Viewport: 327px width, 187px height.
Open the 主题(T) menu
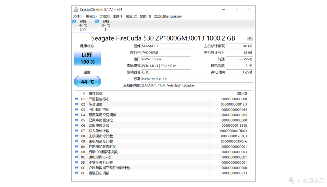(x=118, y=16)
